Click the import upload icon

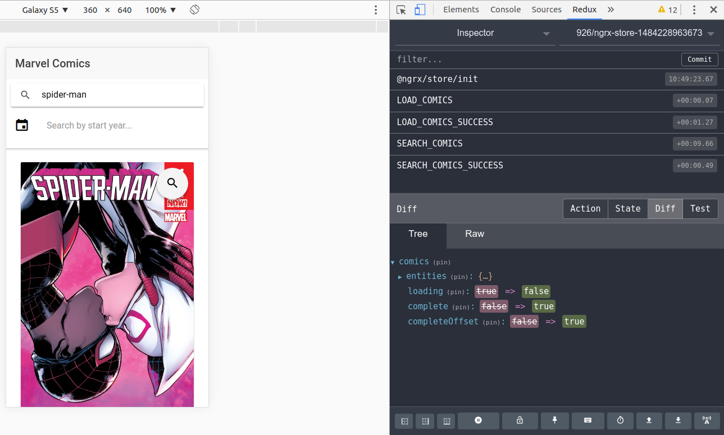pyautogui.click(x=649, y=420)
